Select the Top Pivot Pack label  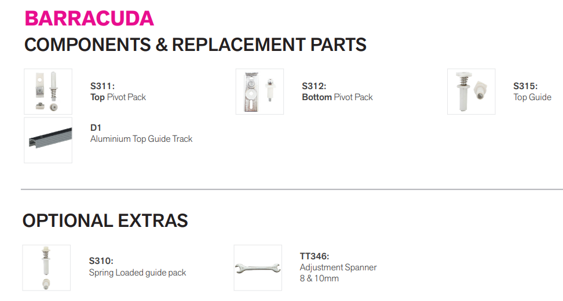tap(118, 97)
